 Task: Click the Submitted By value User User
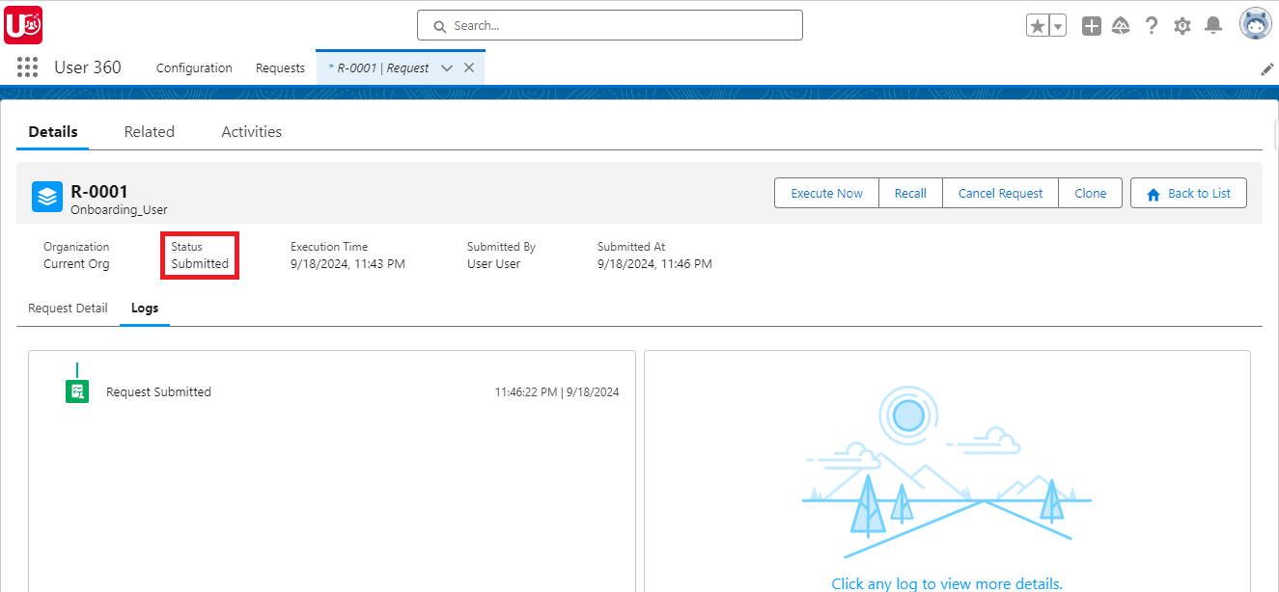click(493, 264)
